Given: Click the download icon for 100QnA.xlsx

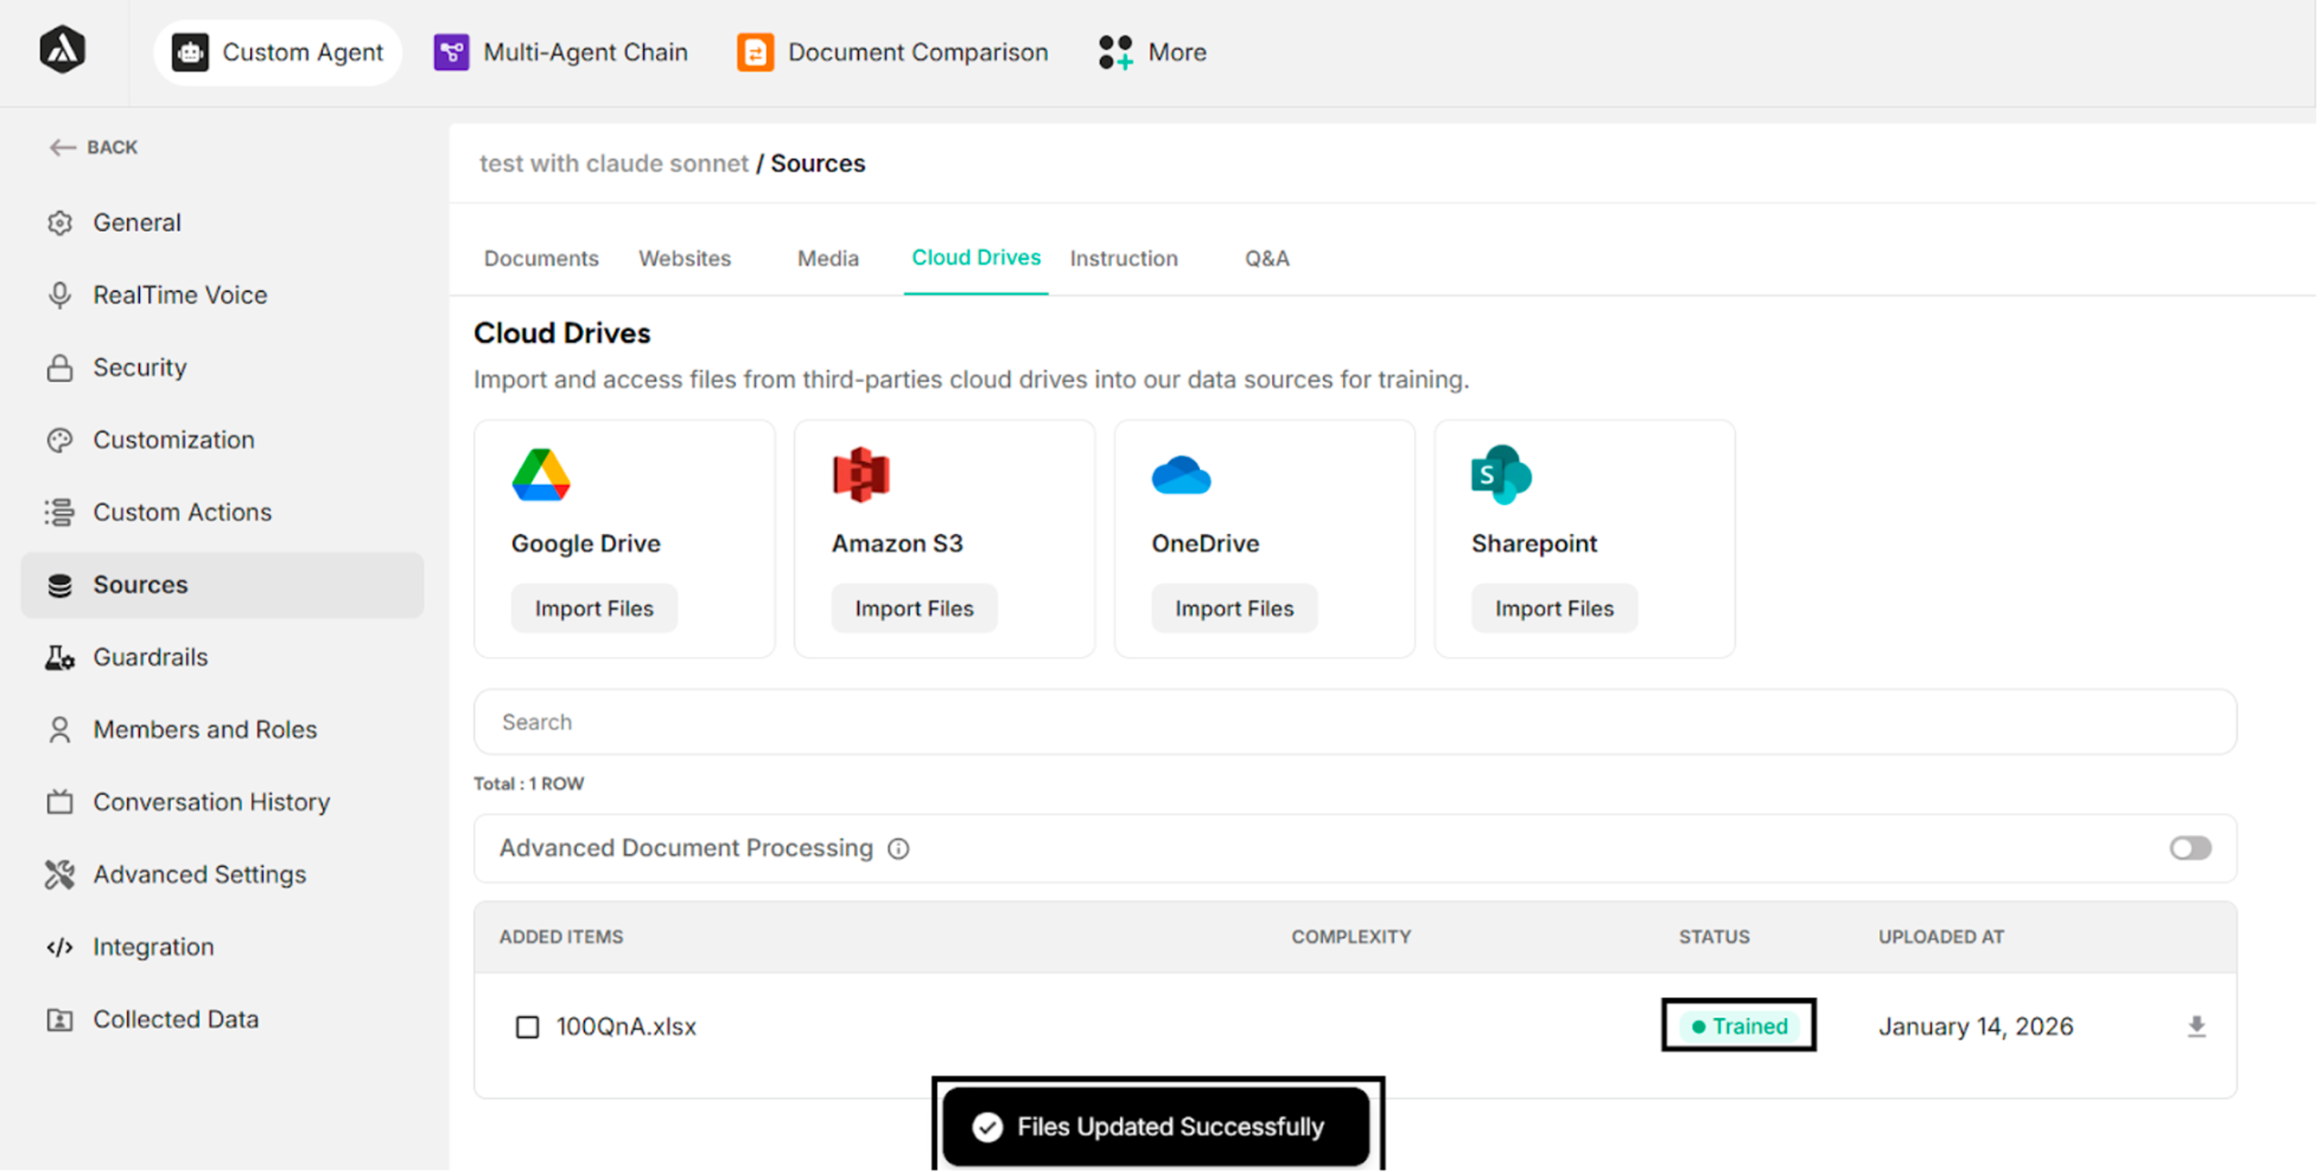Looking at the screenshot, I should [2196, 1027].
